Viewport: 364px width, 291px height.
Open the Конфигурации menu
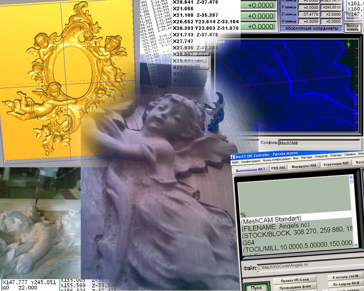click(251, 161)
